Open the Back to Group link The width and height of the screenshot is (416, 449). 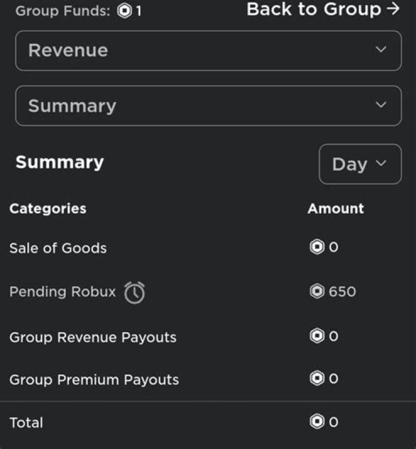pos(323,9)
